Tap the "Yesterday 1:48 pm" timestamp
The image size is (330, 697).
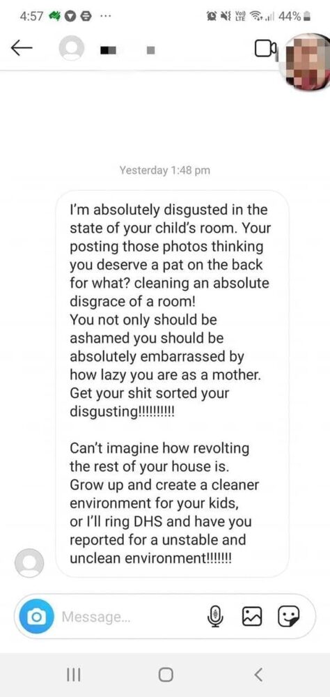point(164,170)
